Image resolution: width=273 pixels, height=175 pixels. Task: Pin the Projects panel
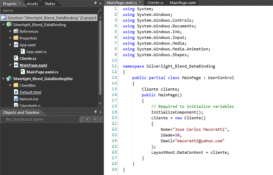point(95,3)
